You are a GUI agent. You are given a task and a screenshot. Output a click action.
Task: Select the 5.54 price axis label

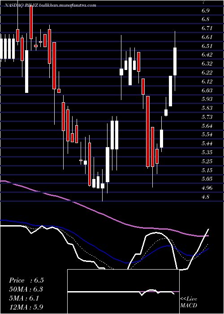tap(207, 135)
